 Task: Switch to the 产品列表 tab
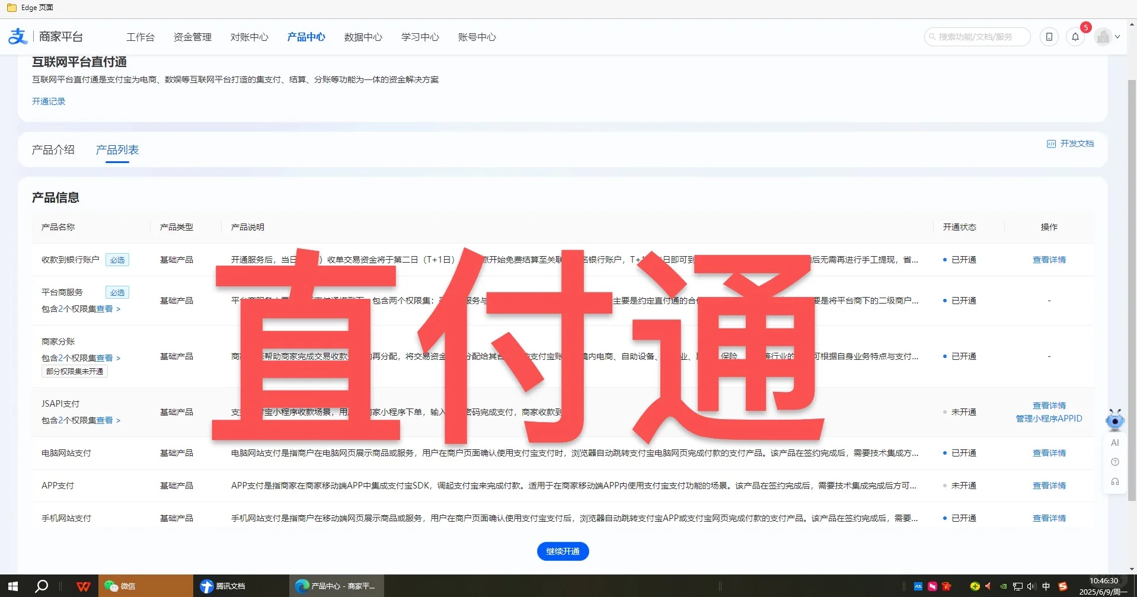(x=117, y=150)
